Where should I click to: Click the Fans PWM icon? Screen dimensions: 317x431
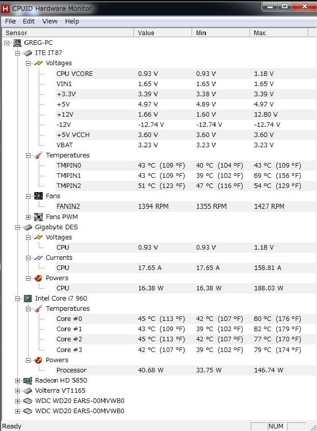(38, 217)
